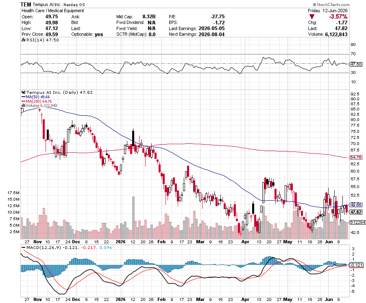
Task: Click the Prev Close value 49.59
Action: [52, 34]
